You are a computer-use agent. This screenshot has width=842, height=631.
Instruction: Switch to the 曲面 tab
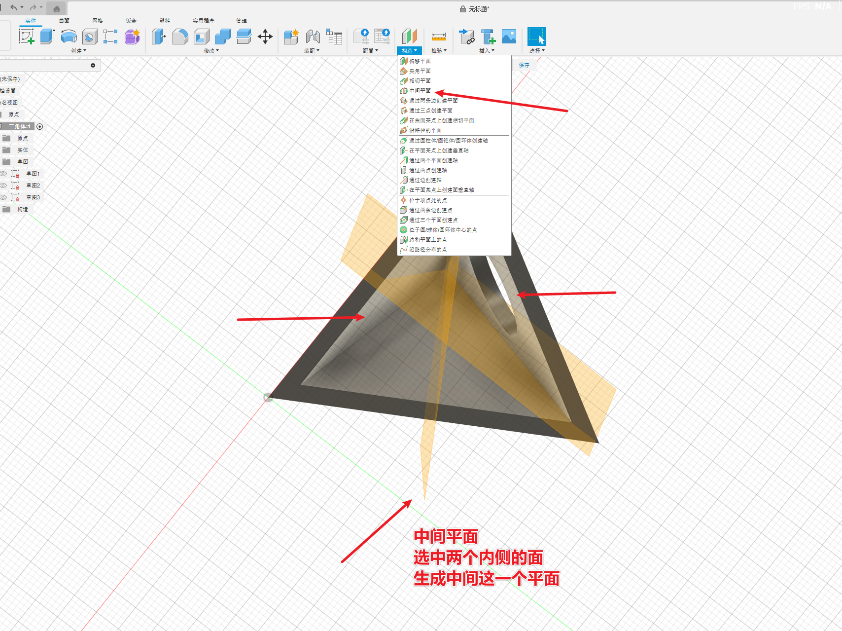(64, 21)
